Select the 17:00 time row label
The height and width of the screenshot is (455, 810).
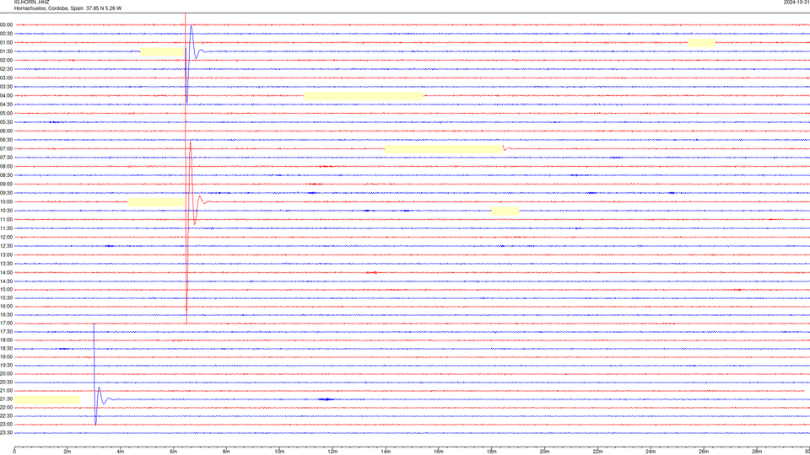pyautogui.click(x=6, y=323)
